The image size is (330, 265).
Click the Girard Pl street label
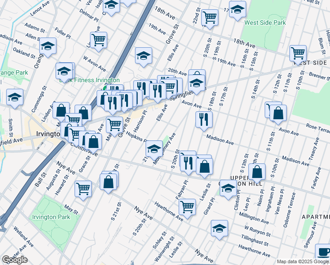coord(209,206)
